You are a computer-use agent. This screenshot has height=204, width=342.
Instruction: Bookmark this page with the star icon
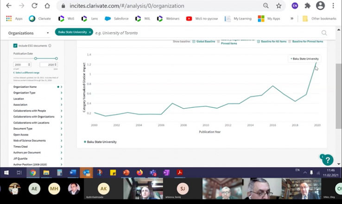coord(279,6)
